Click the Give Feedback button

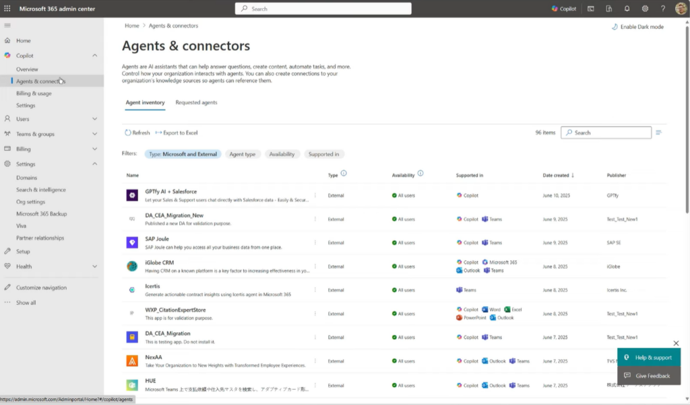(x=649, y=376)
